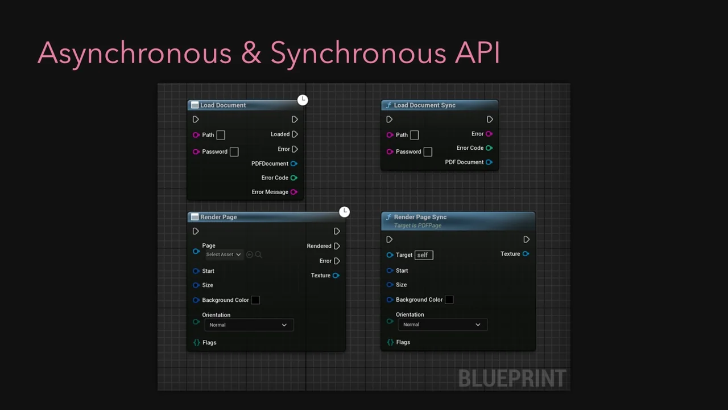Click the Flags struct pin on Render Page
The height and width of the screenshot is (410, 728).
tap(197, 342)
